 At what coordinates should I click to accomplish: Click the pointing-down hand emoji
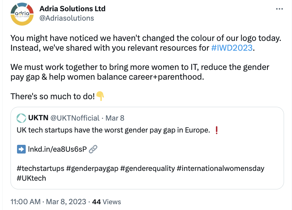click(100, 96)
